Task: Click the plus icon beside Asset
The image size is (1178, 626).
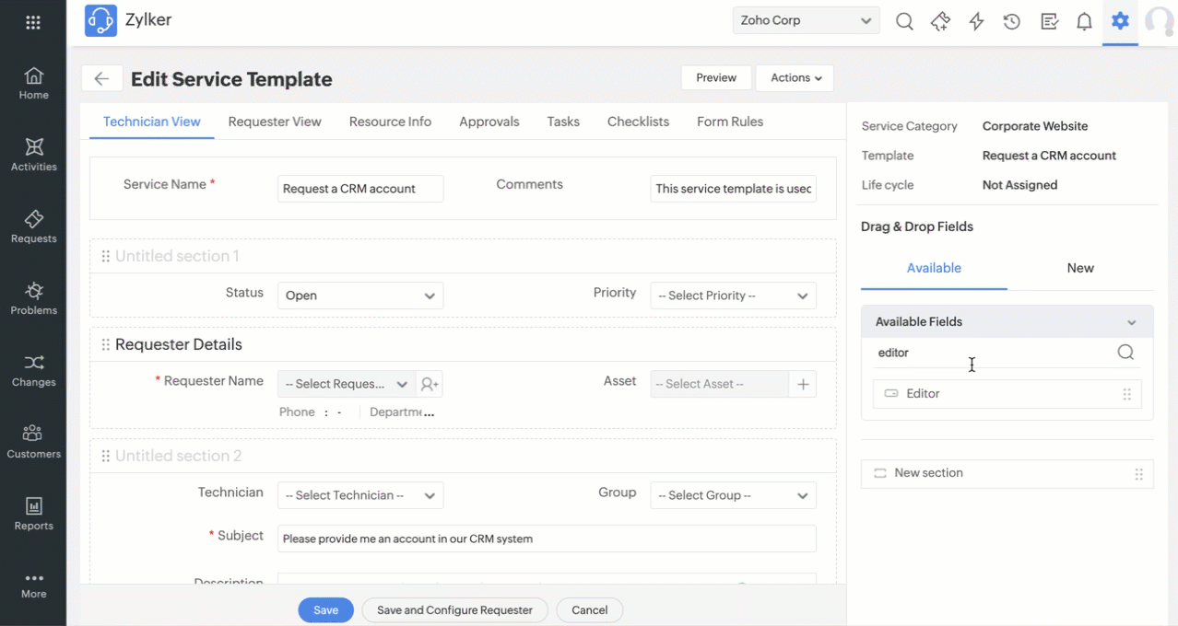Action: (803, 384)
